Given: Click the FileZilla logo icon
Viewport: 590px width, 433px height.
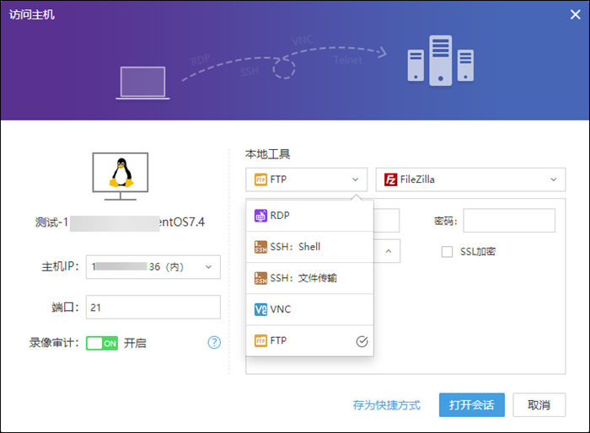Looking at the screenshot, I should pos(390,179).
